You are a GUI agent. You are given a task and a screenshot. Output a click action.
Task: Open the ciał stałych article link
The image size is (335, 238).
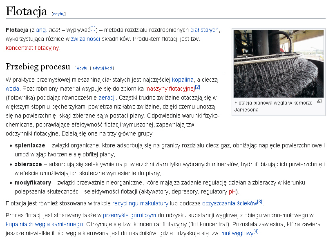click(204, 30)
